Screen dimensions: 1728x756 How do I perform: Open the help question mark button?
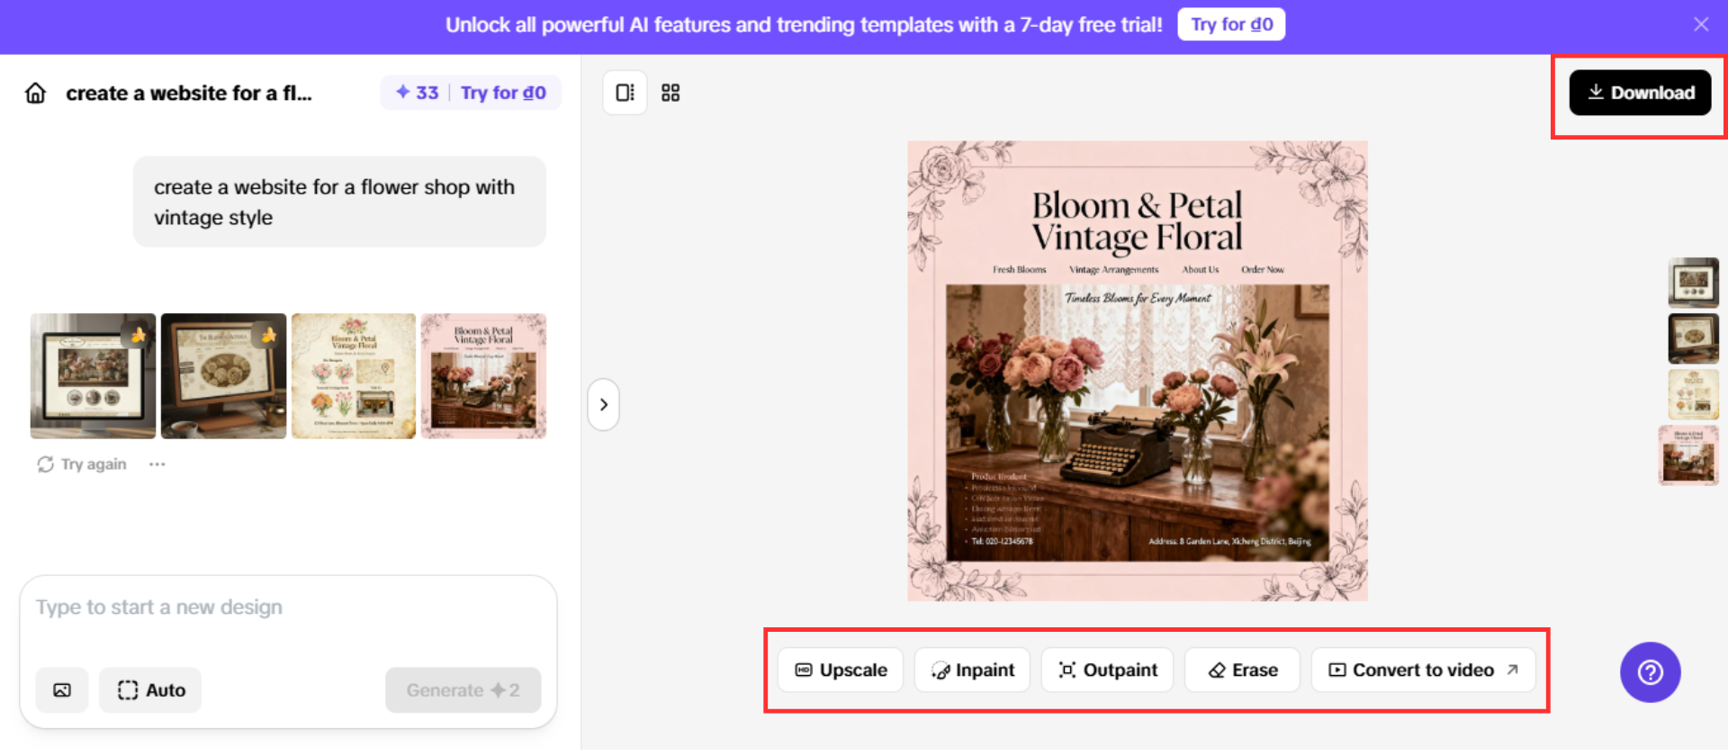(x=1650, y=672)
